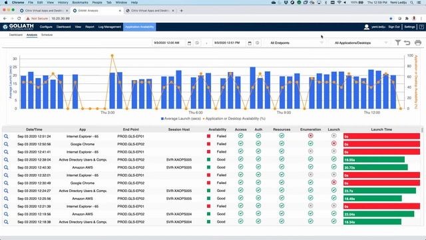426x240 pixels.
Task: Click the tallest availability peak marker near Thu 3:00
Action: coord(112,56)
